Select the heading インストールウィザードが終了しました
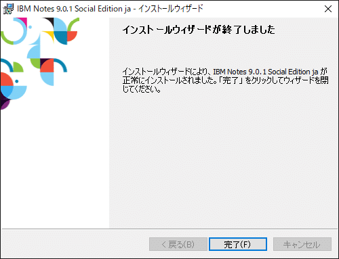This screenshot has width=339, height=259. pos(199,30)
